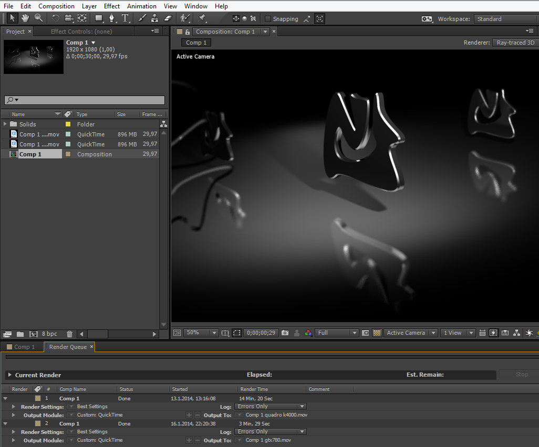
Task: Open the Composition menu
Action: tap(56, 6)
